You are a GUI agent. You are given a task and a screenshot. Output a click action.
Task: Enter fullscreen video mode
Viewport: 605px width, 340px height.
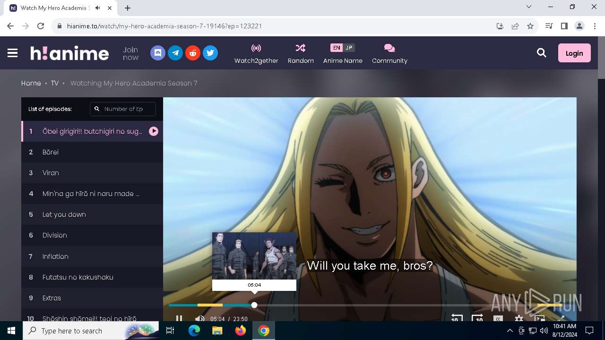[561, 319]
